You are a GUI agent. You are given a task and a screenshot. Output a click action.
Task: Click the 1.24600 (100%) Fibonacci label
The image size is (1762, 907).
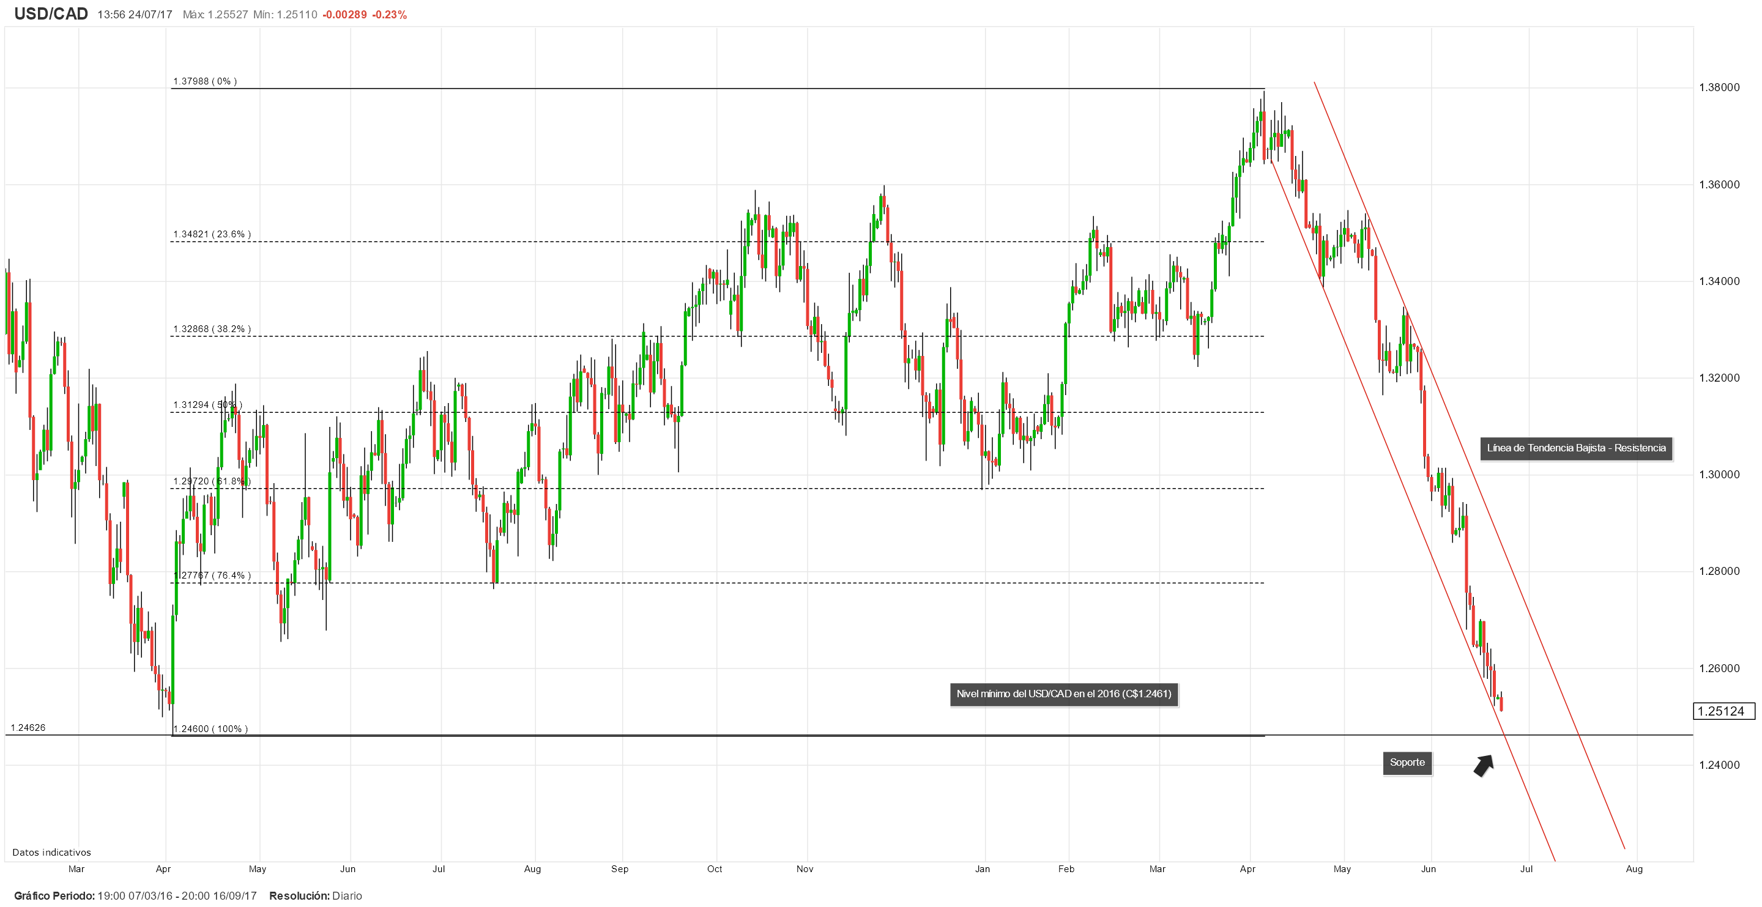click(x=210, y=730)
